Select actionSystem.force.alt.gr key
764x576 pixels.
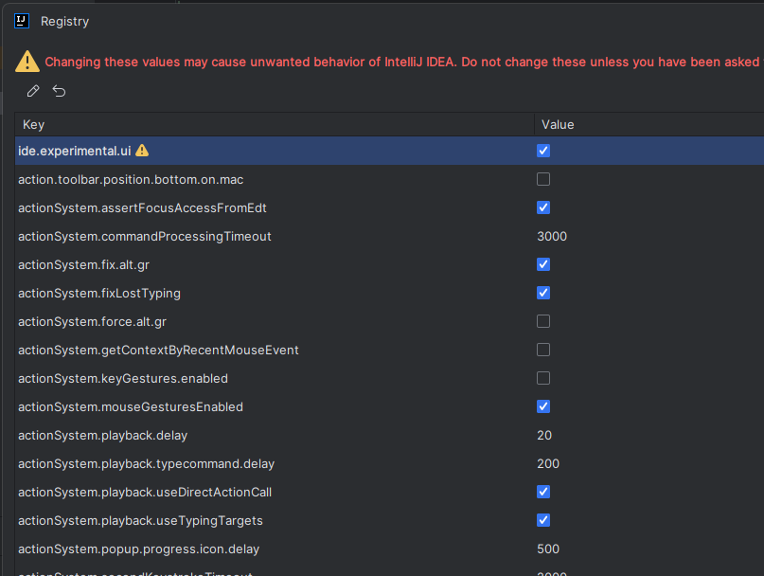[x=92, y=321]
